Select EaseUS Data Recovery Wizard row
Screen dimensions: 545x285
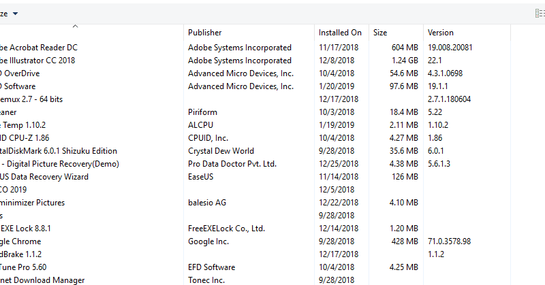[x=255, y=177]
